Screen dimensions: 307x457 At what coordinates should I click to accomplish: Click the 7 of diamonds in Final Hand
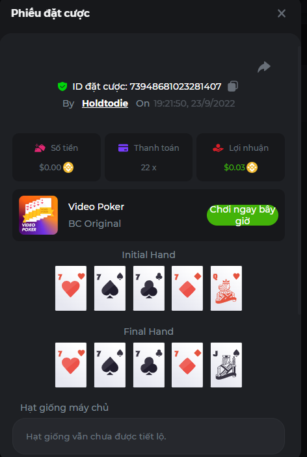tap(187, 365)
